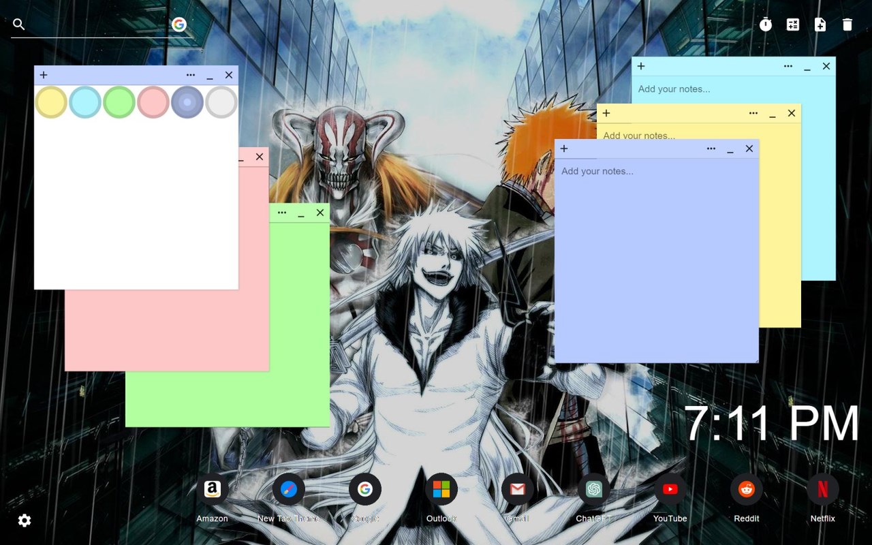Open the calculator tool icon
Screen dimensions: 872x545
click(x=793, y=25)
